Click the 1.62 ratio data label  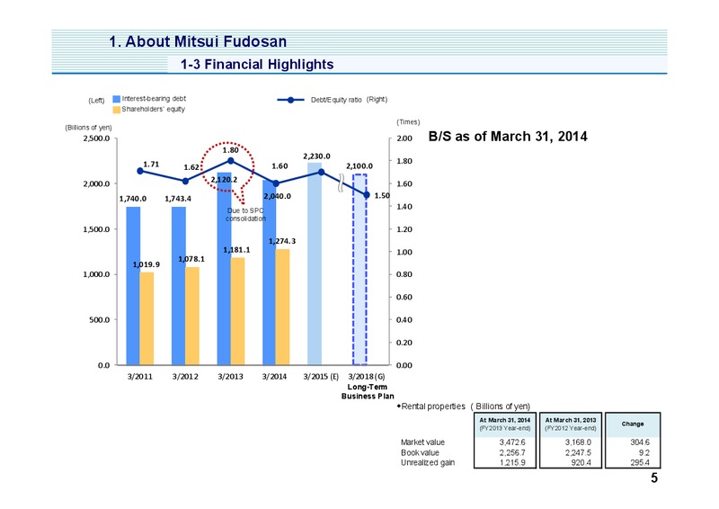pos(191,167)
